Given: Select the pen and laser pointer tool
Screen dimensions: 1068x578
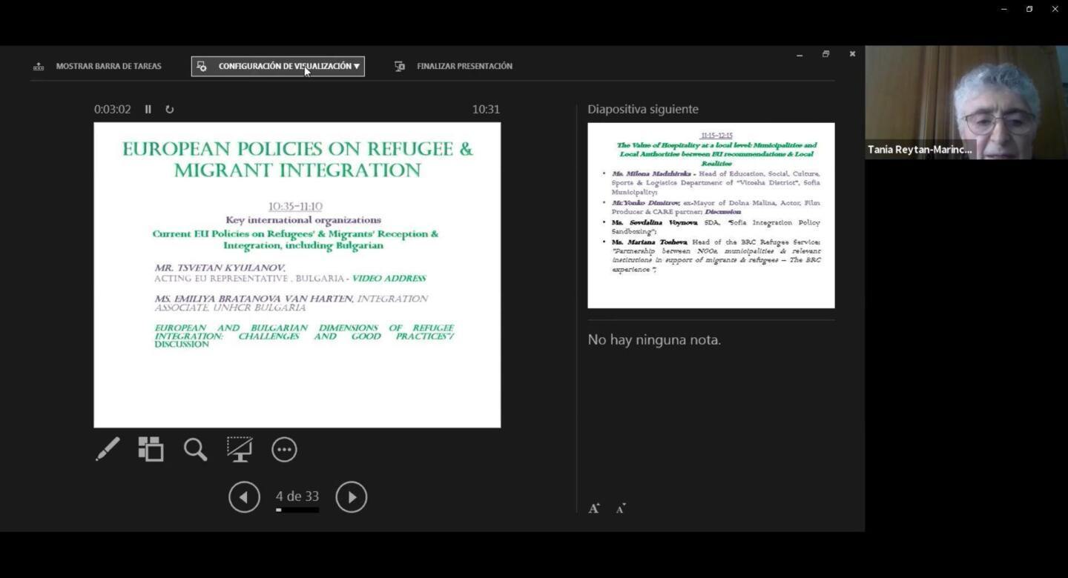Looking at the screenshot, I should point(108,449).
